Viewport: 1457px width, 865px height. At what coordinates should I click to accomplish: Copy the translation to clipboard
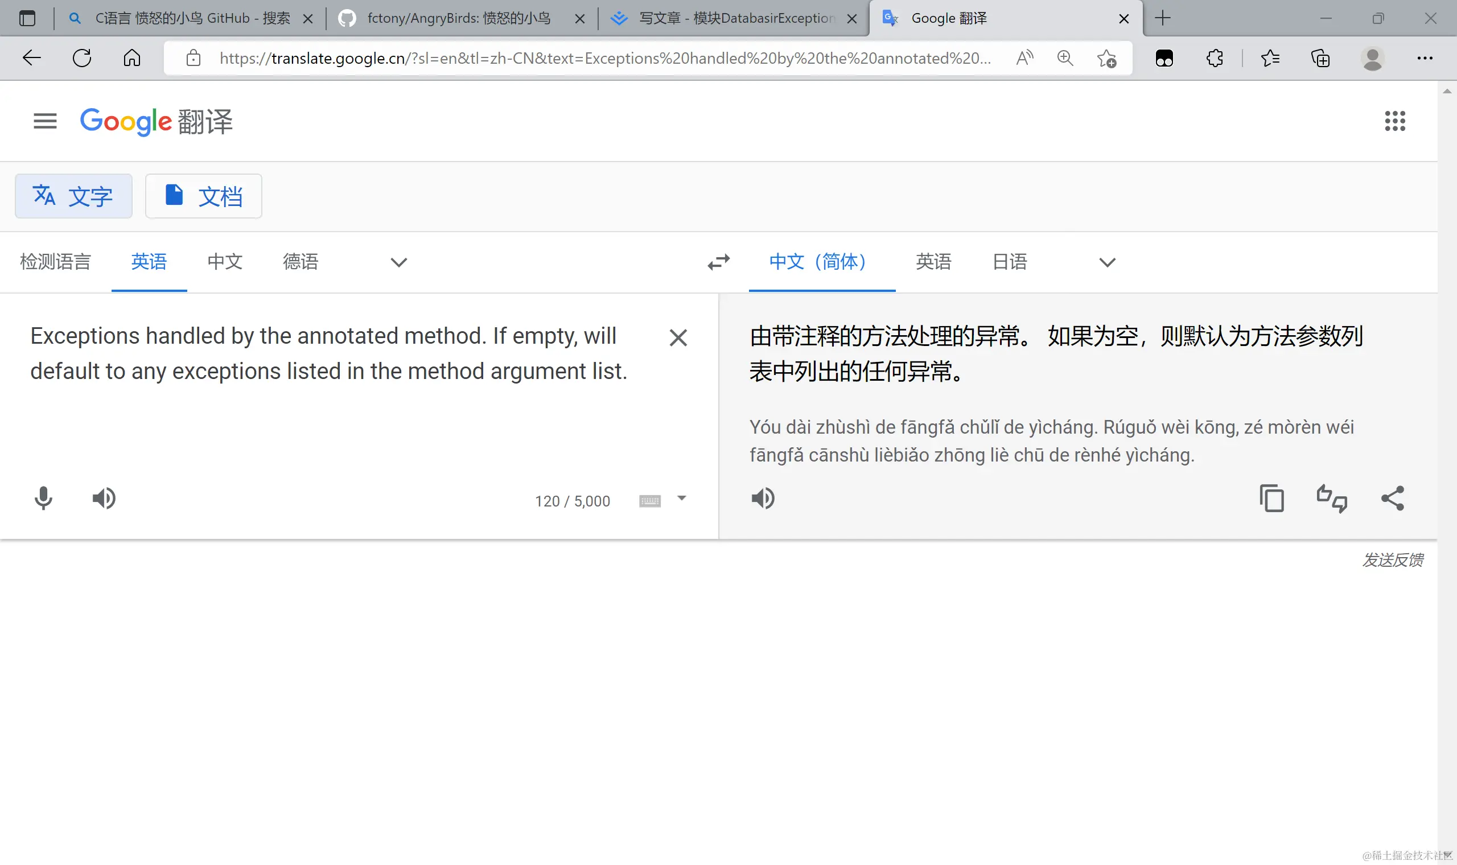(1271, 499)
